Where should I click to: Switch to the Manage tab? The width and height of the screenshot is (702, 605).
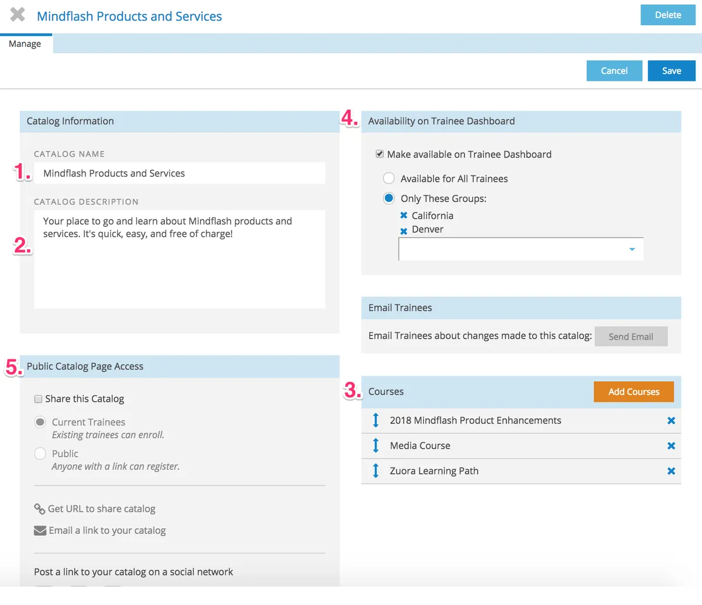[25, 44]
